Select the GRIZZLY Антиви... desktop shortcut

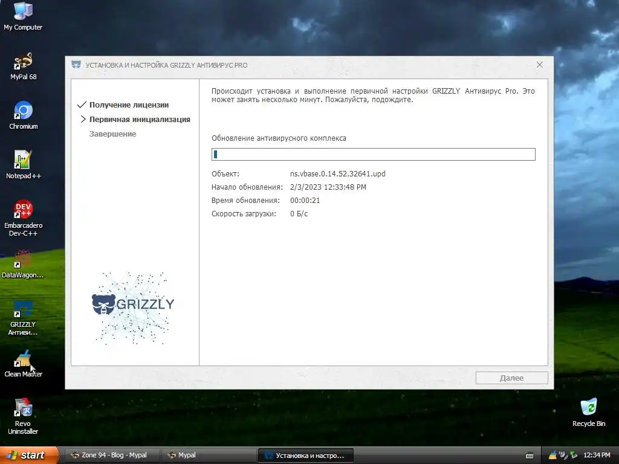tap(23, 318)
